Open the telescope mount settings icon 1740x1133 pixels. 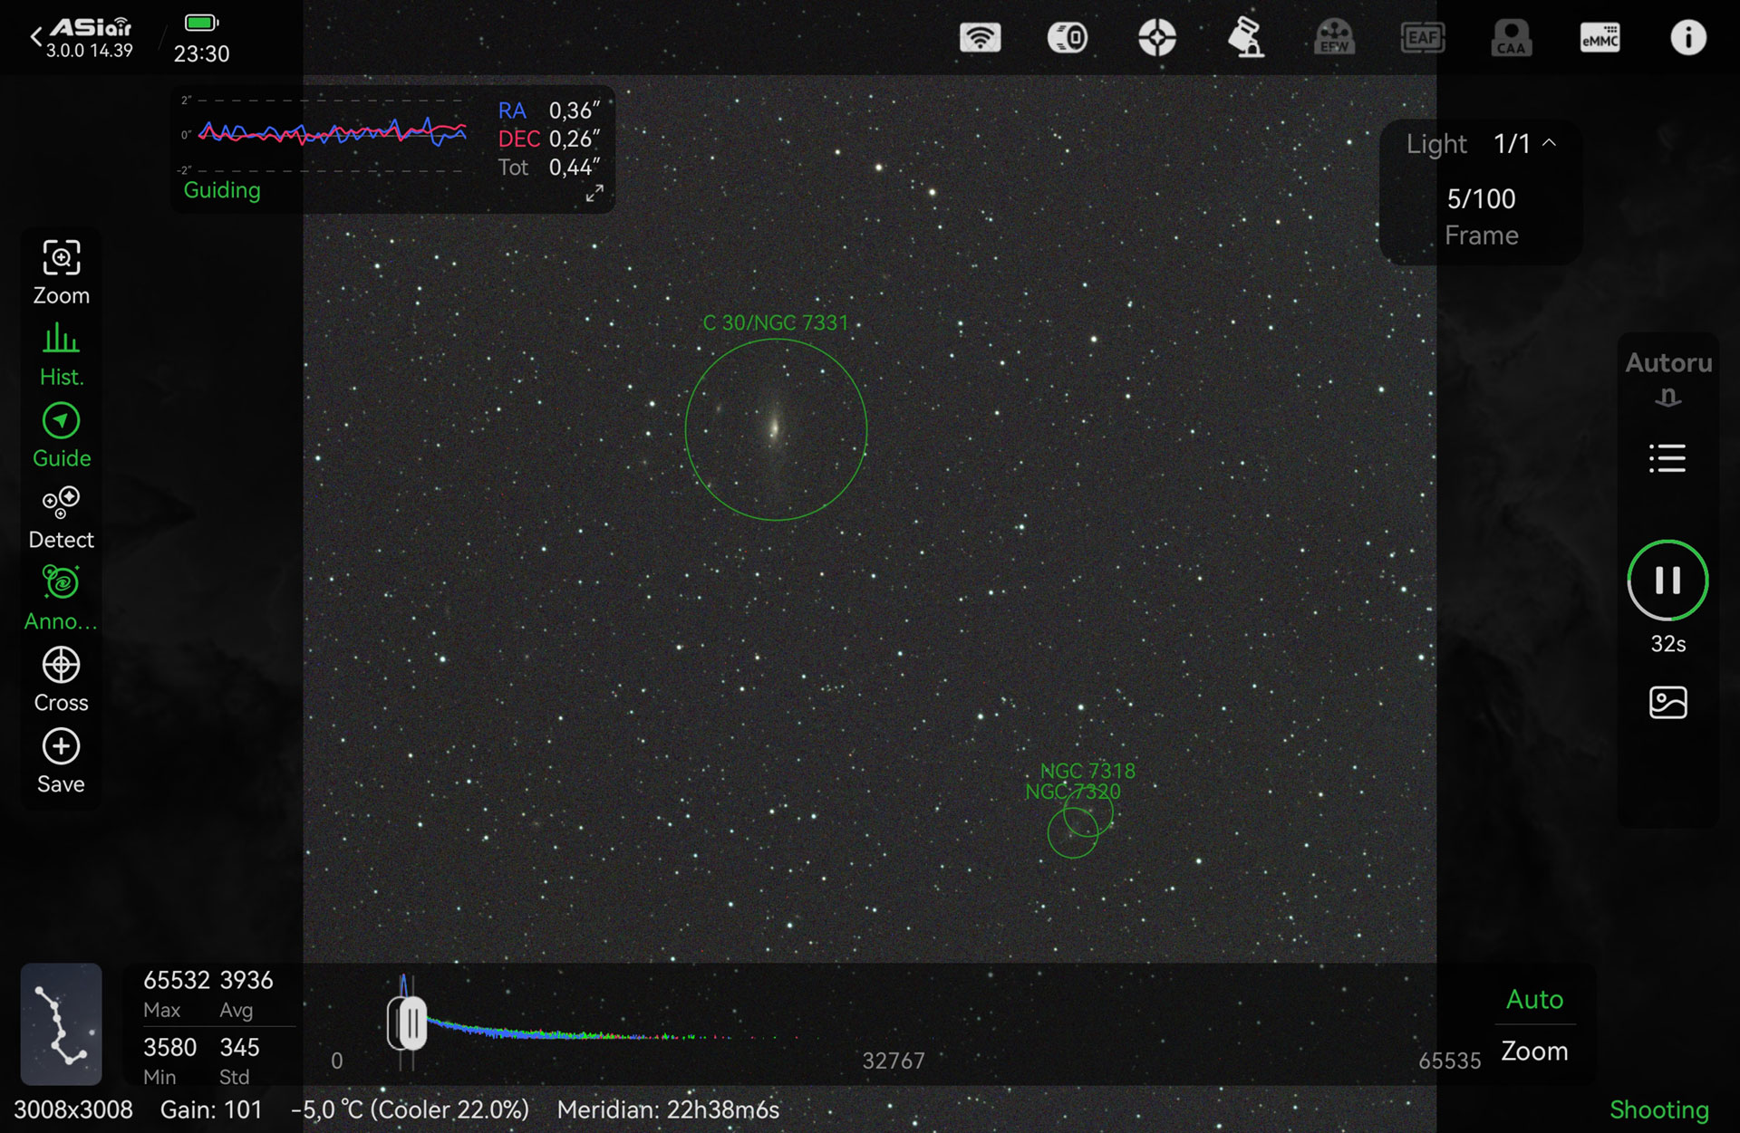click(x=1246, y=38)
